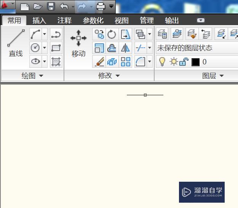Expand the Trim/Extend dropdown arrow
Viewport: 238px width, 208px height.
point(150,48)
